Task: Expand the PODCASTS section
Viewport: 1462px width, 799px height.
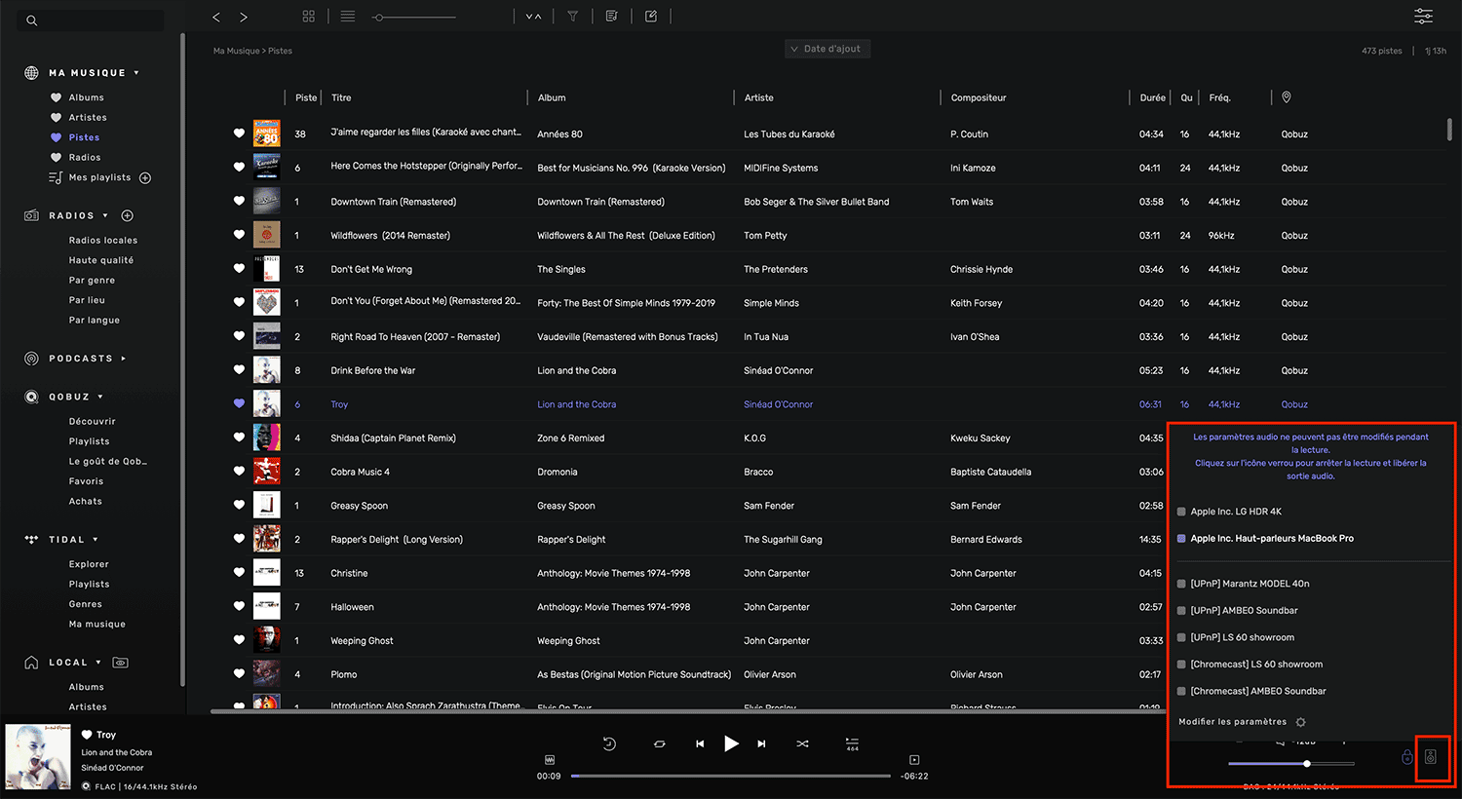Action: pos(124,359)
